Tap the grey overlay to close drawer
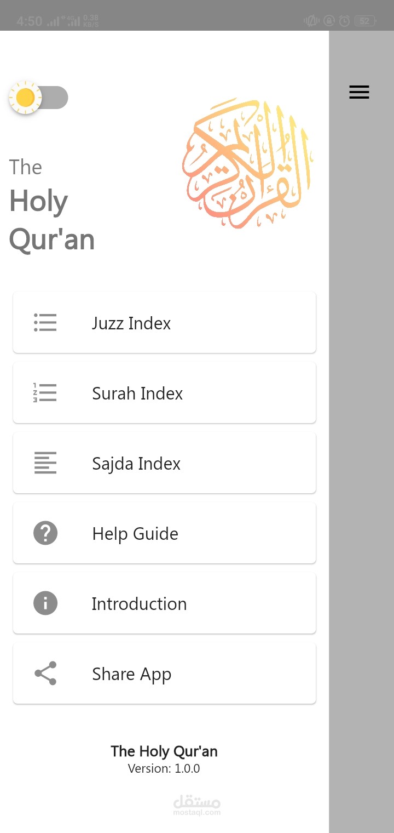The image size is (394, 833). [x=361, y=438]
